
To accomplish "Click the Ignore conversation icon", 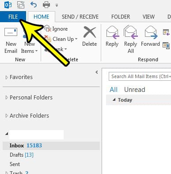I will click(48, 28).
